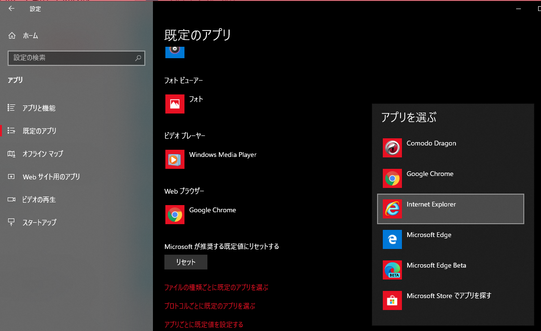Click the ビデオの再生 camera icon
This screenshot has height=331, width=541.
click(x=11, y=199)
